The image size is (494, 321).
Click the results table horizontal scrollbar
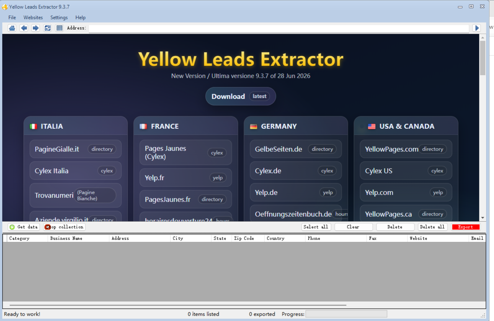tap(178, 305)
